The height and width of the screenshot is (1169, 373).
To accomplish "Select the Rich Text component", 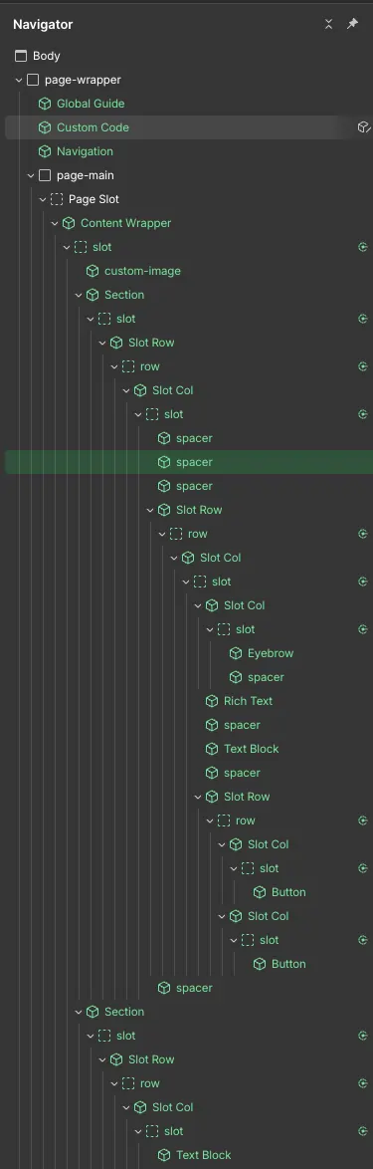I will point(248,701).
